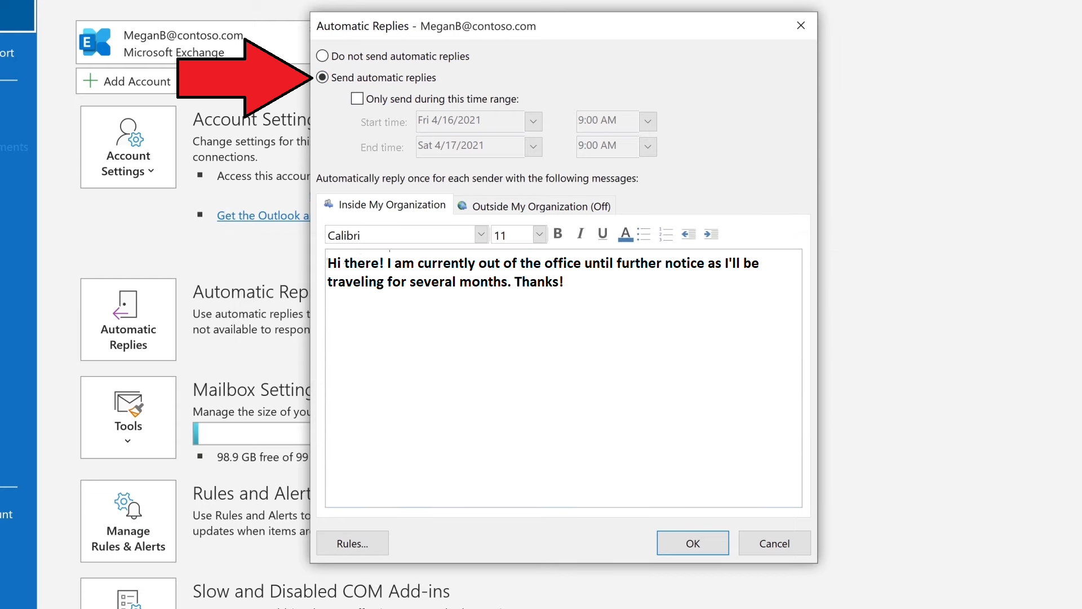Expand the End time date dropdown
The image size is (1082, 609).
[534, 145]
